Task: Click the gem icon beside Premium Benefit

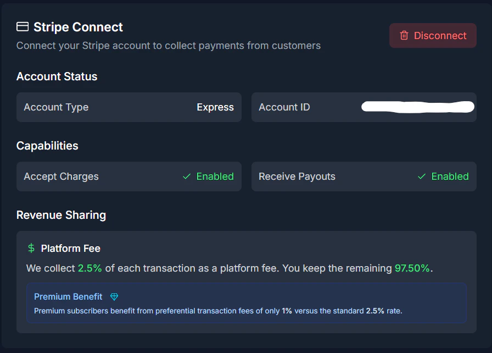Action: tap(114, 296)
